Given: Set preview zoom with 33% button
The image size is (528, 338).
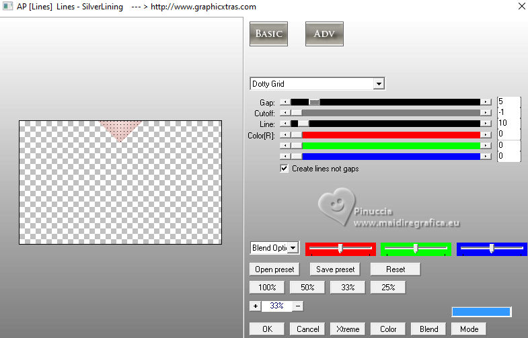Looking at the screenshot, I should pyautogui.click(x=348, y=288).
